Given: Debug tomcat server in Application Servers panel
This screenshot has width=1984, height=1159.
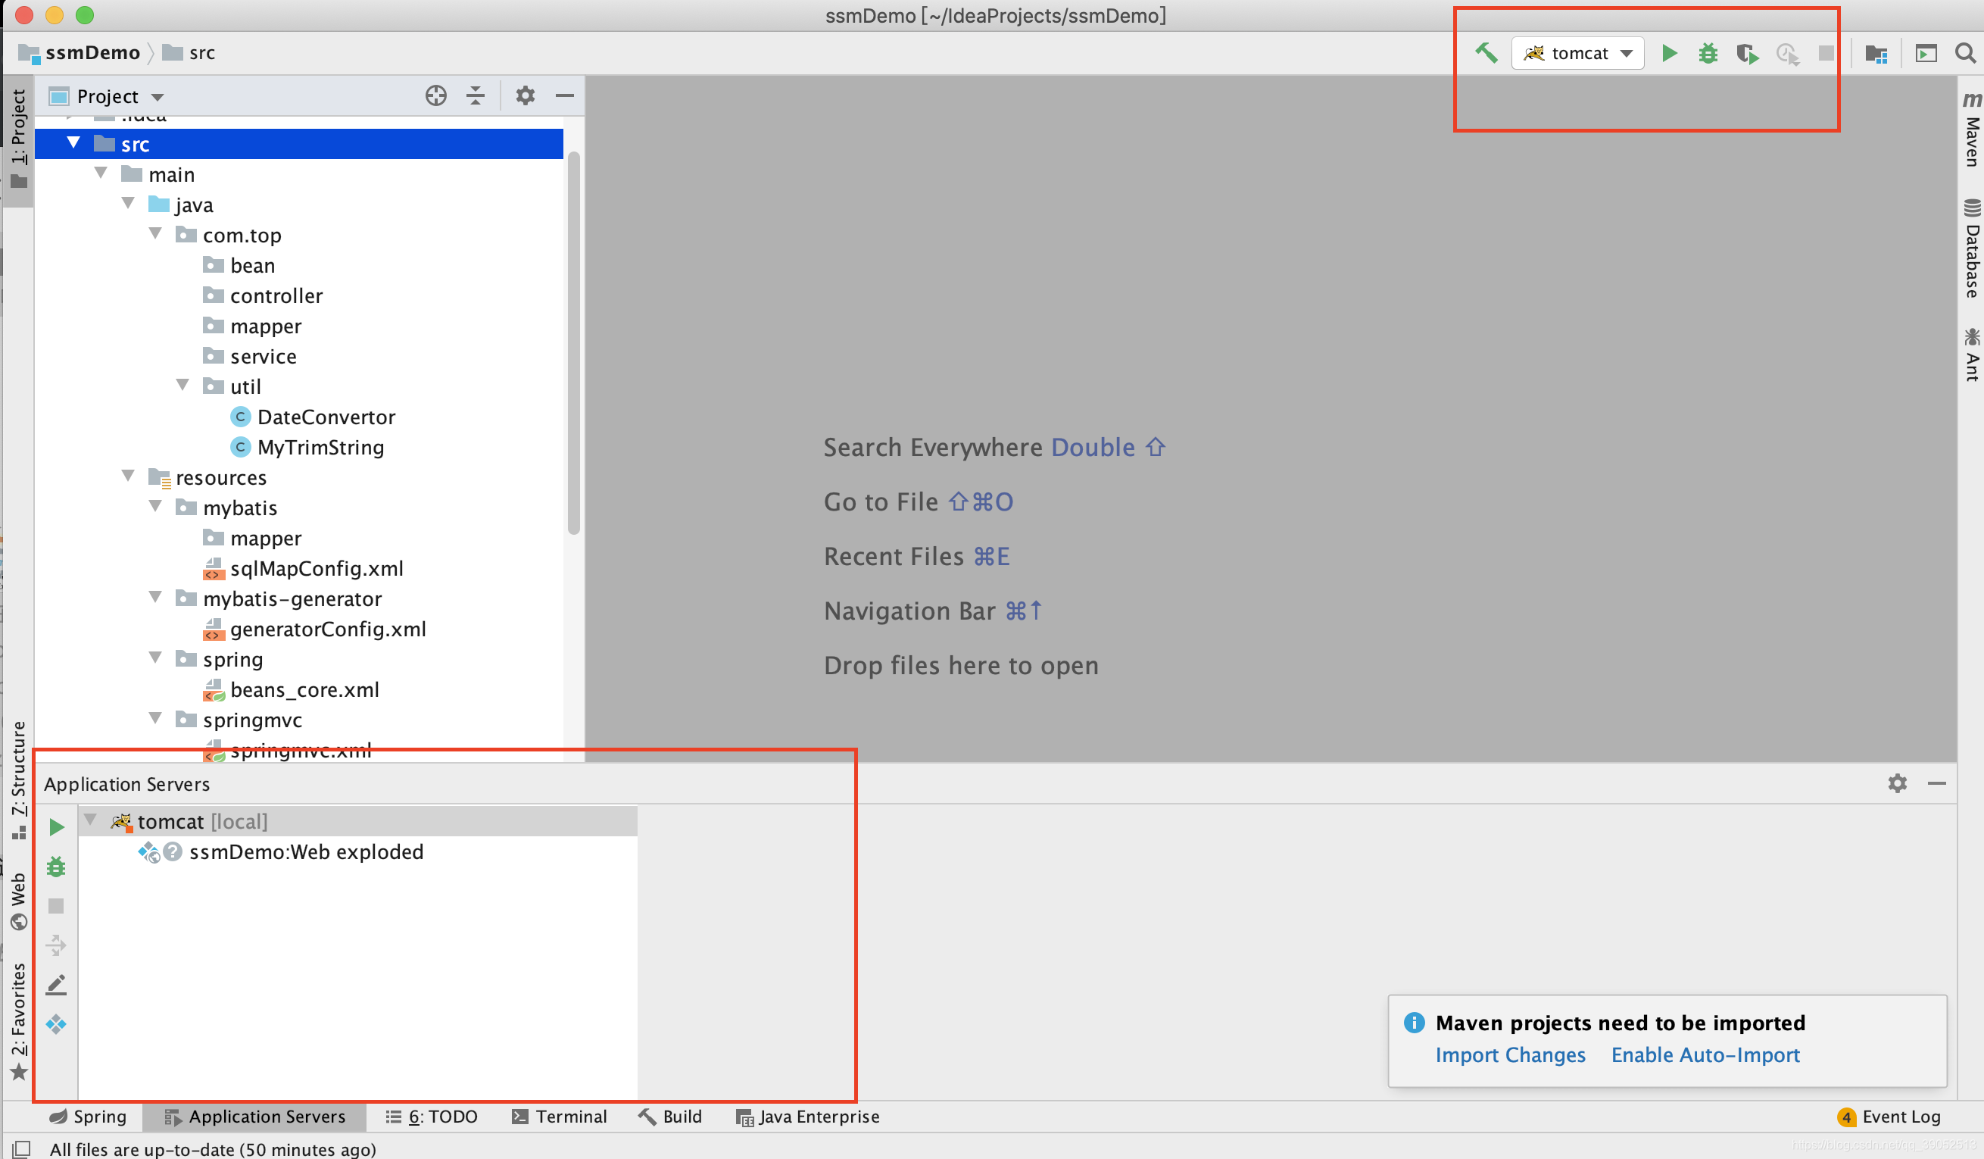Looking at the screenshot, I should point(56,867).
